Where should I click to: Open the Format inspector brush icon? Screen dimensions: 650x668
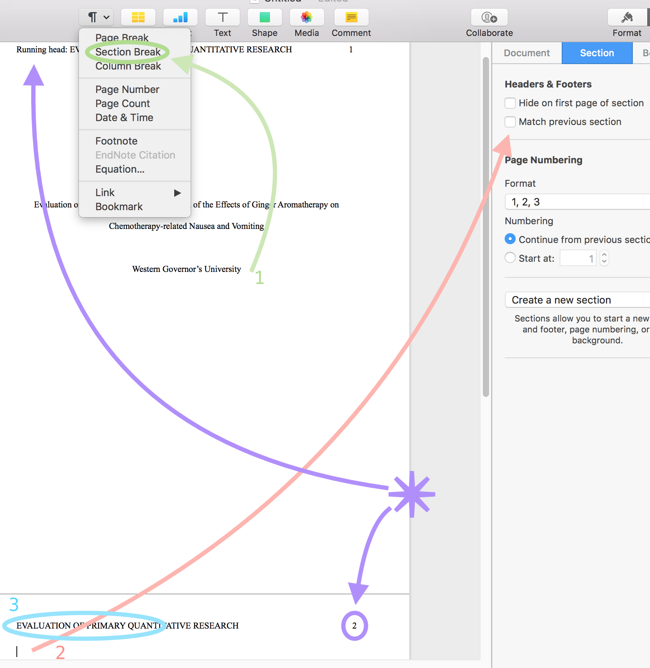point(627,17)
